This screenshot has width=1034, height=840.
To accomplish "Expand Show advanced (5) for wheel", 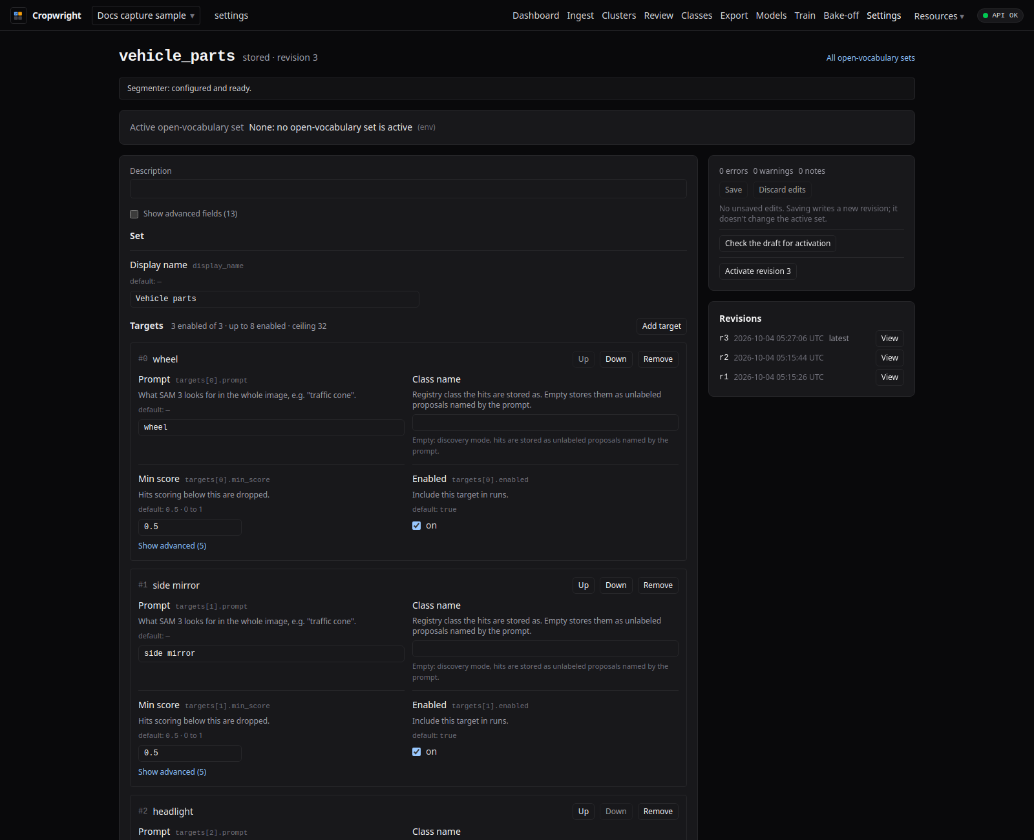I will tap(172, 546).
